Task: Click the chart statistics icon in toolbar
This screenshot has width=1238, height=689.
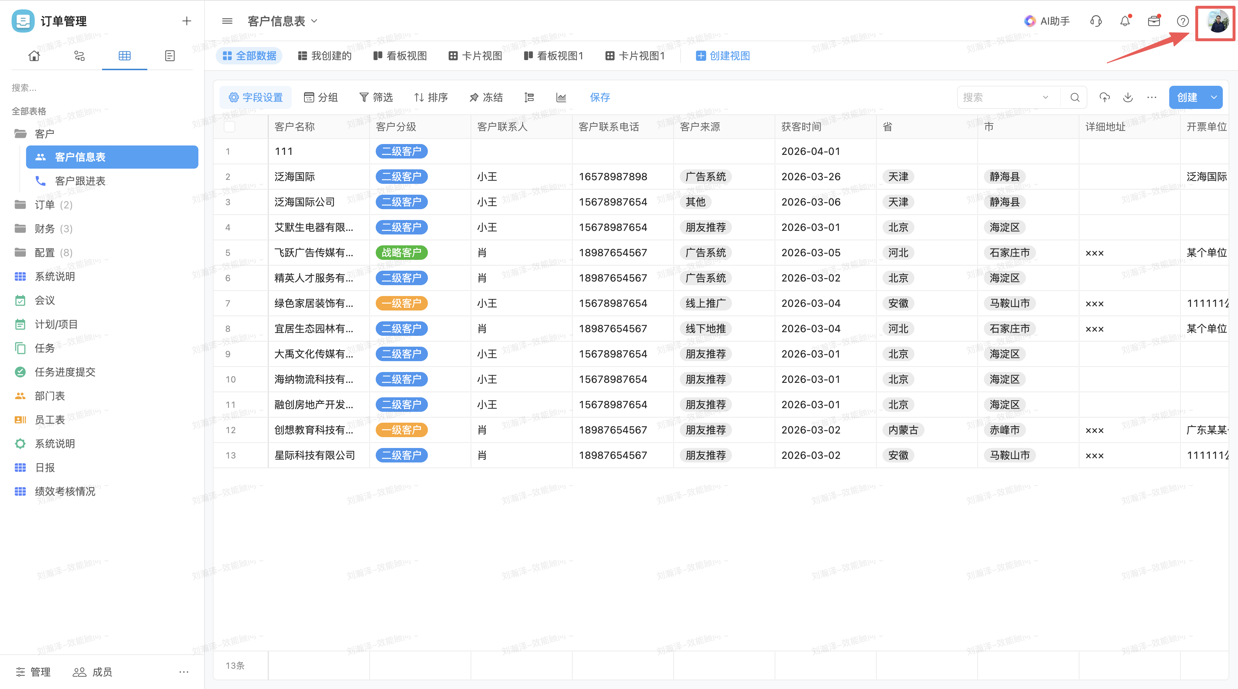Action: (561, 98)
